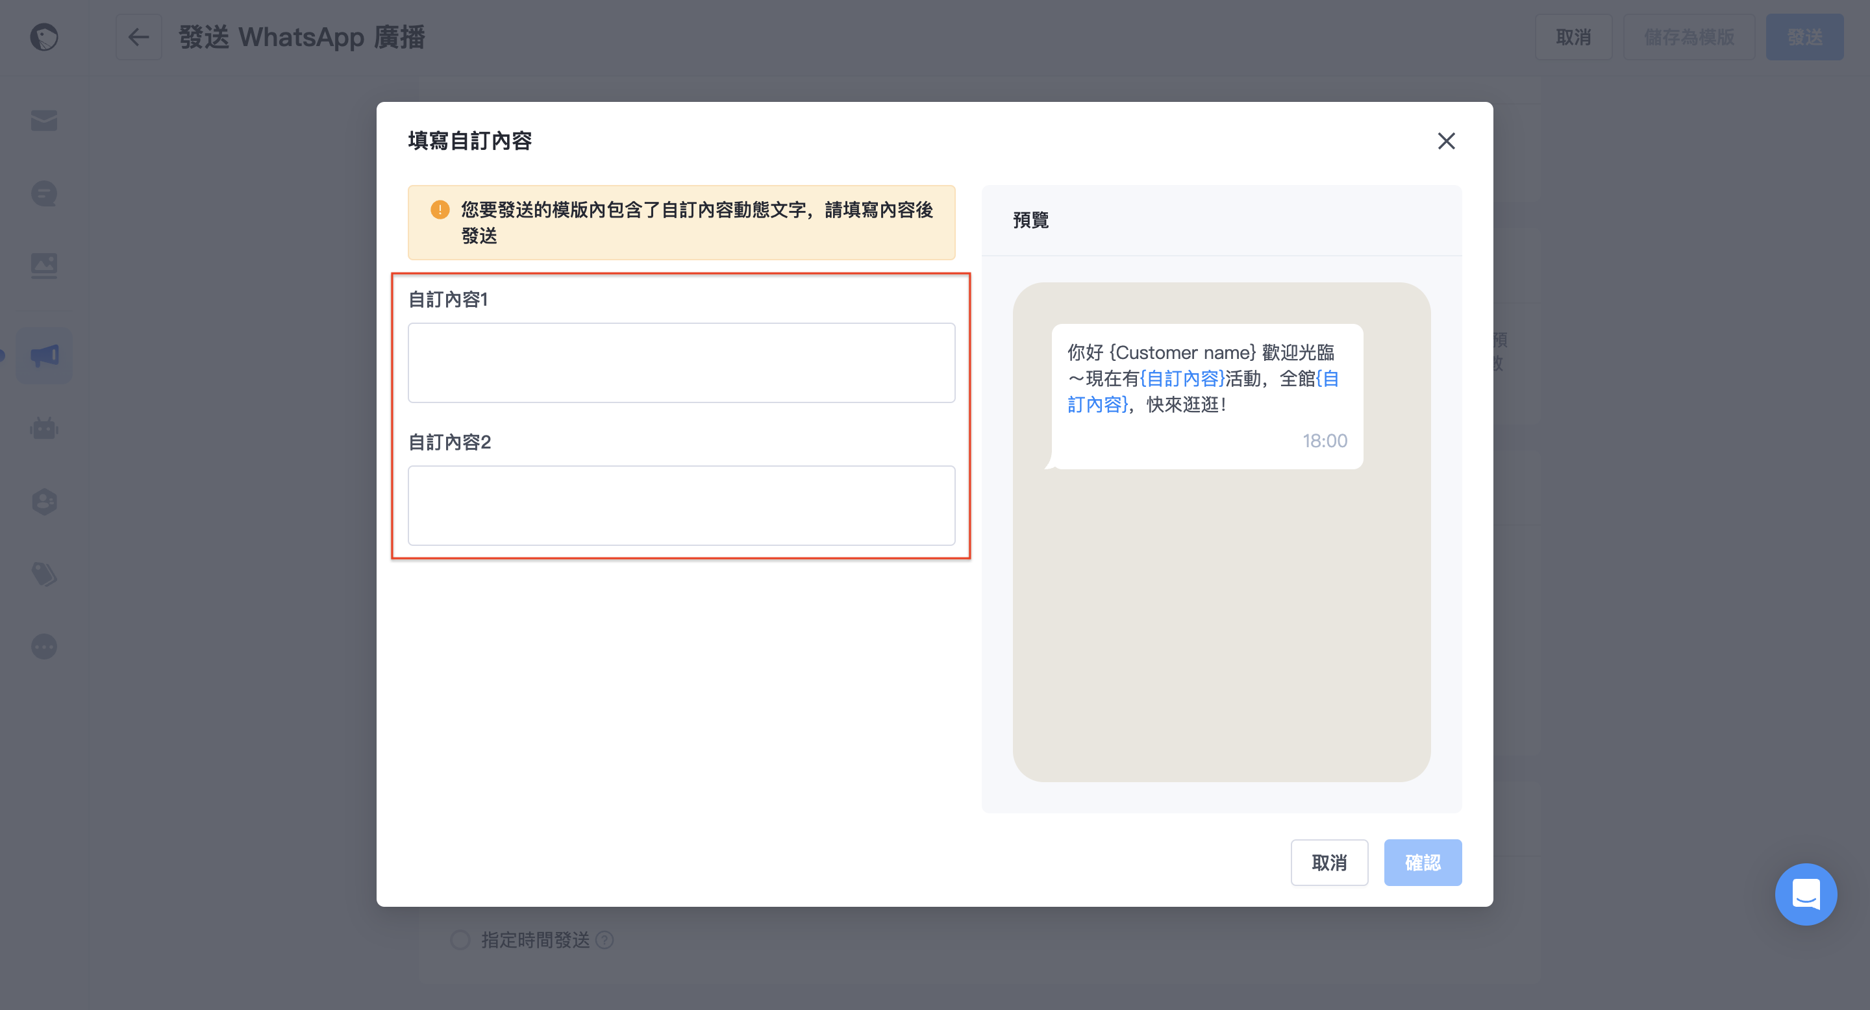Click the back arrow beside 發送 WhatsApp 廣播
The height and width of the screenshot is (1010, 1870).
[139, 37]
